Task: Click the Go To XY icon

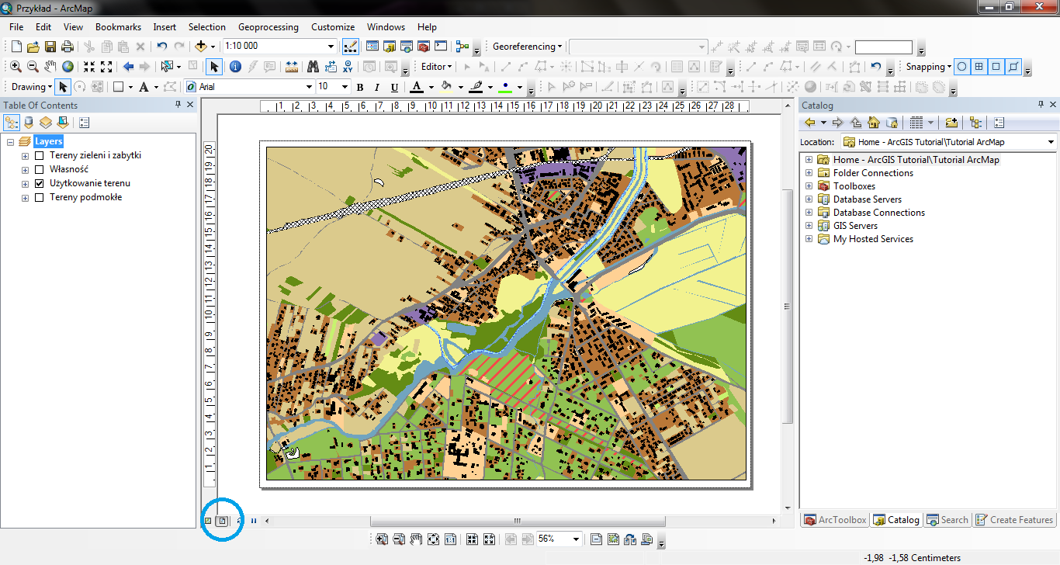Action: 348,67
